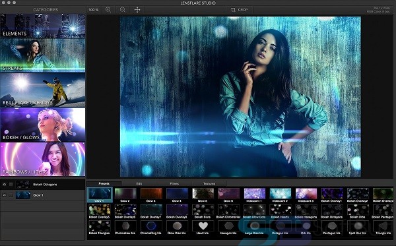
Task: Select the pan/move arrows tool
Action: click(137, 10)
